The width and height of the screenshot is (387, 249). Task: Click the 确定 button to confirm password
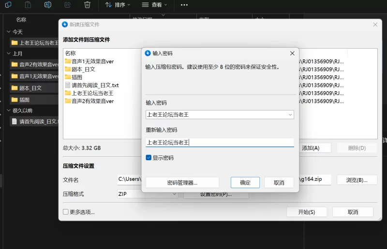(245, 183)
